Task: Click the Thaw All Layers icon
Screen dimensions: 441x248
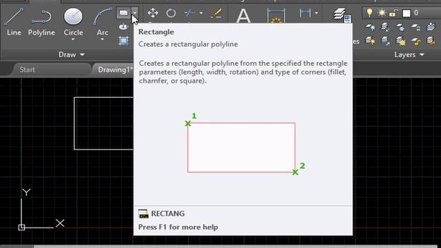Action: (x=400, y=41)
